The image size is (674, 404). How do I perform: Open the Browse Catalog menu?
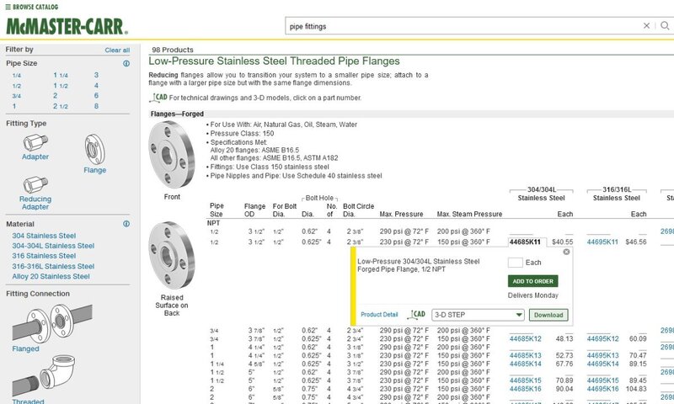31,7
